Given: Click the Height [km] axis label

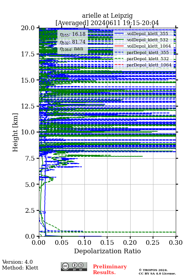Looking at the screenshot, I should pos(15,132).
